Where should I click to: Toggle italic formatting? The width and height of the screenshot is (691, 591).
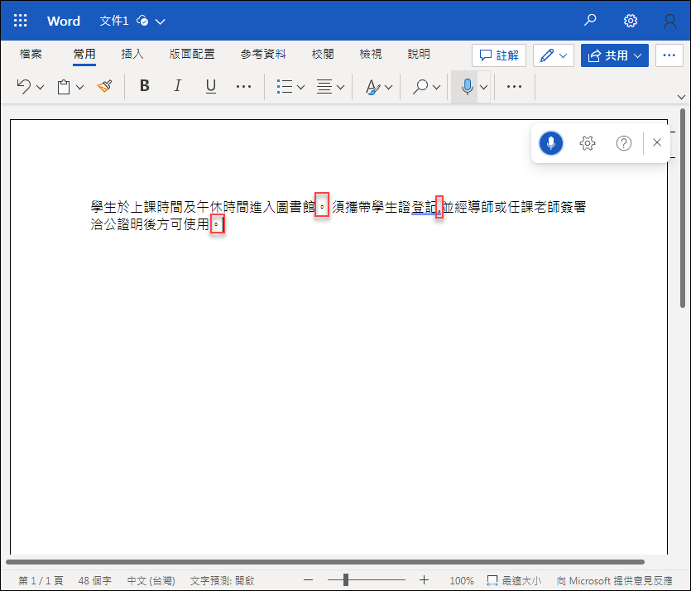(x=178, y=86)
